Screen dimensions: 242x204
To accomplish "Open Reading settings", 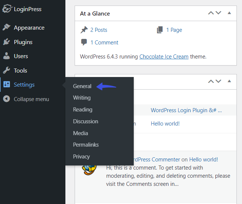I will (83, 110).
